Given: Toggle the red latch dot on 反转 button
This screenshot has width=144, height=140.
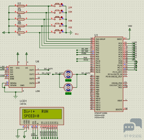Looking at the screenshot, I should (x=62, y=11).
